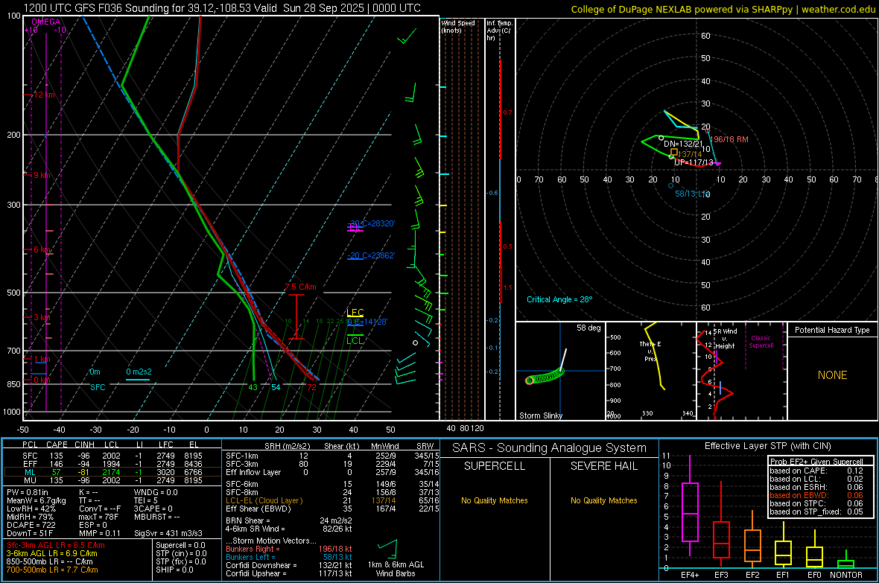The height and width of the screenshot is (583, 879).
Task: Click the Eff Inflow Layer row label
Action: tap(253, 472)
